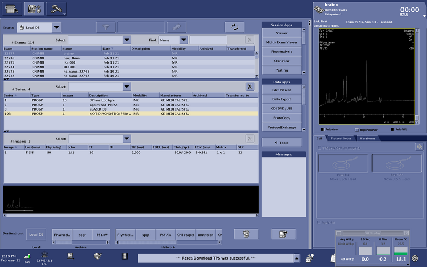Image resolution: width=427 pixels, height=267 pixels.
Task: Select muxrecon network destination
Action: click(205, 235)
